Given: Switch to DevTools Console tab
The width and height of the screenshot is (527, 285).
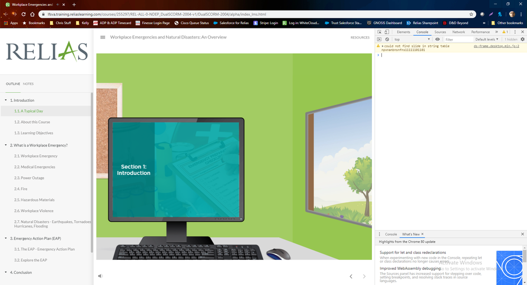Looking at the screenshot, I should [x=422, y=32].
